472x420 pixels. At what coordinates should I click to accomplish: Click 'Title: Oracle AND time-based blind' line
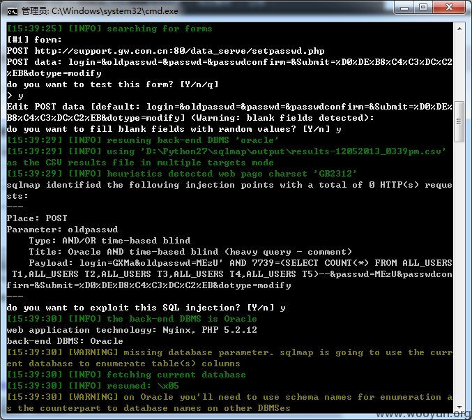pyautogui.click(x=190, y=252)
